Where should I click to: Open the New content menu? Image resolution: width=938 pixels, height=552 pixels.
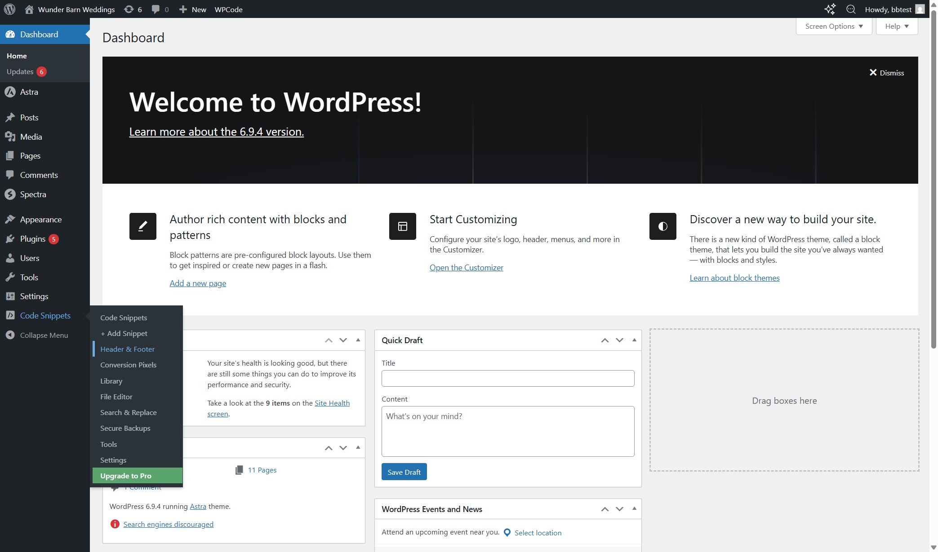[193, 9]
